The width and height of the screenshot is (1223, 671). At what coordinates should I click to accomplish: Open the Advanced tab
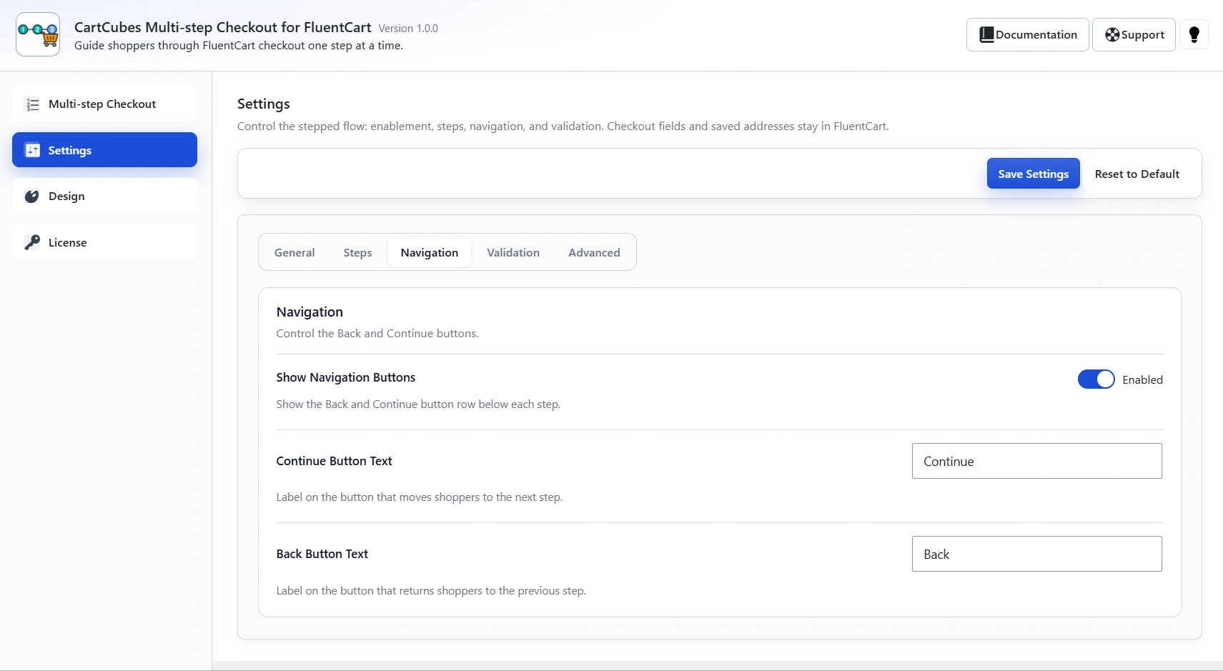594,252
